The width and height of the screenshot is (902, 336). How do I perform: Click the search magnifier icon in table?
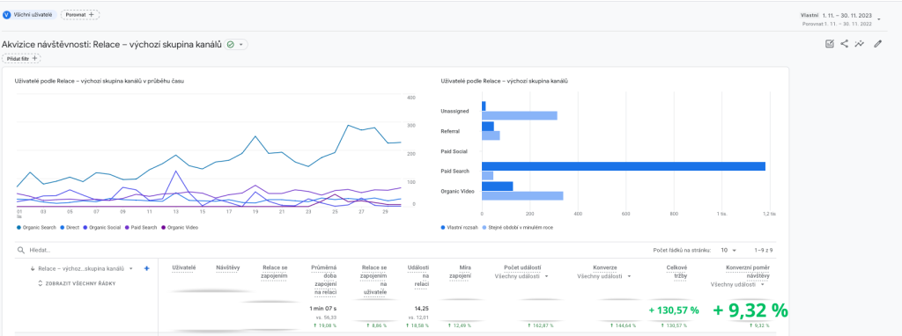click(21, 251)
